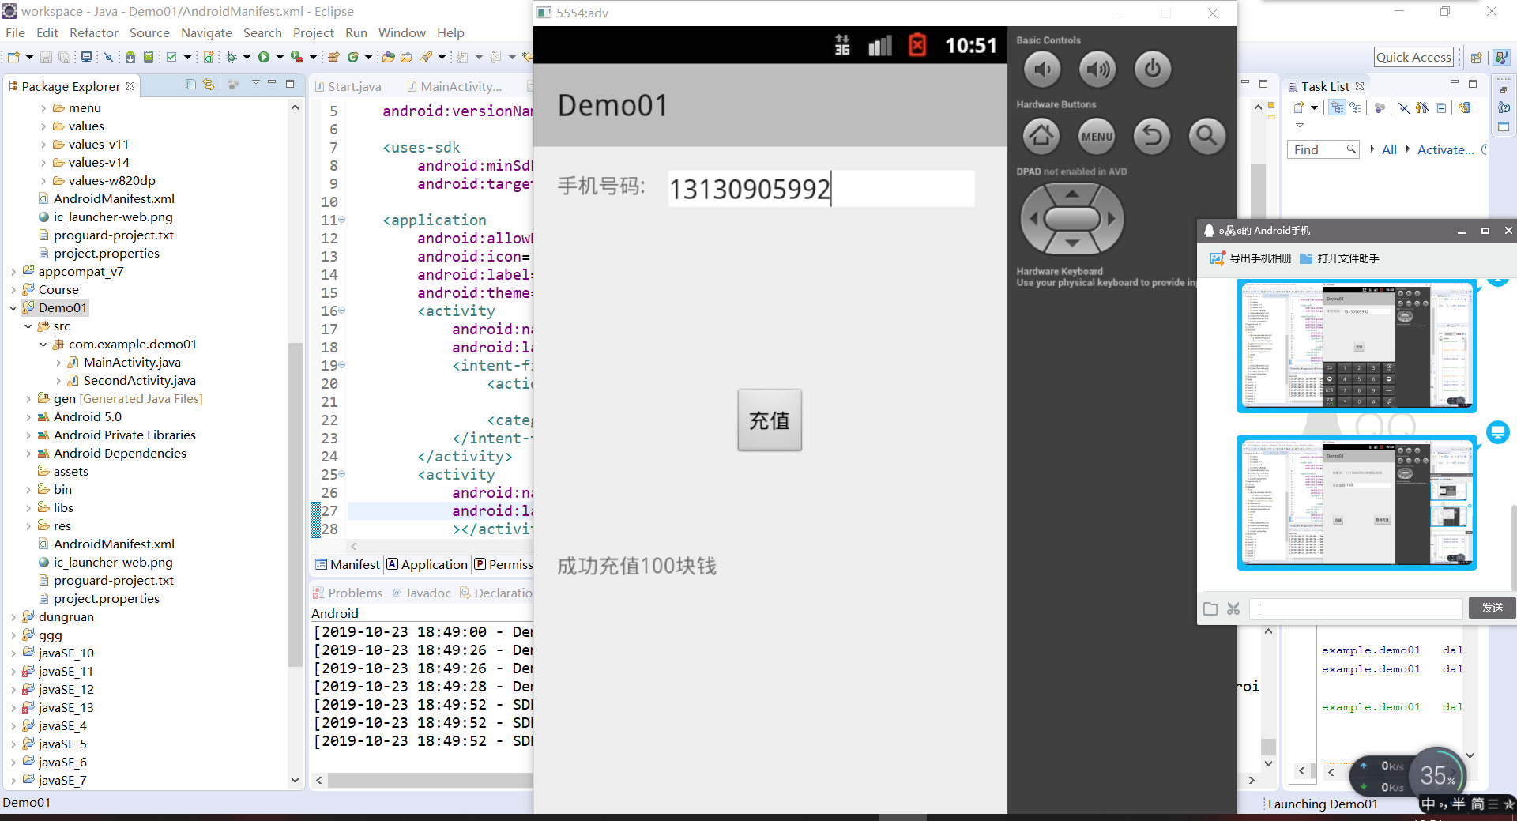The height and width of the screenshot is (821, 1517).
Task: Click the console horizontal scrollbar
Action: (x=431, y=780)
